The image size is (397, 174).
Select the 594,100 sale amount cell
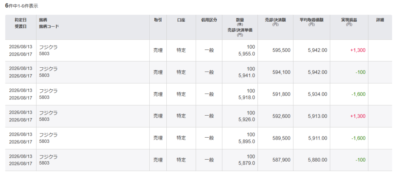point(276,72)
